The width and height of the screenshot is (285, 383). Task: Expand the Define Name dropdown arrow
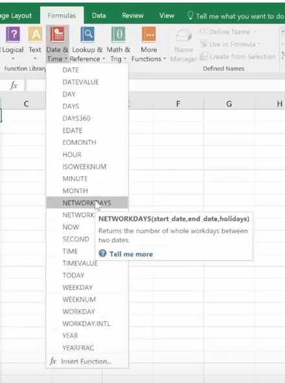click(255, 32)
